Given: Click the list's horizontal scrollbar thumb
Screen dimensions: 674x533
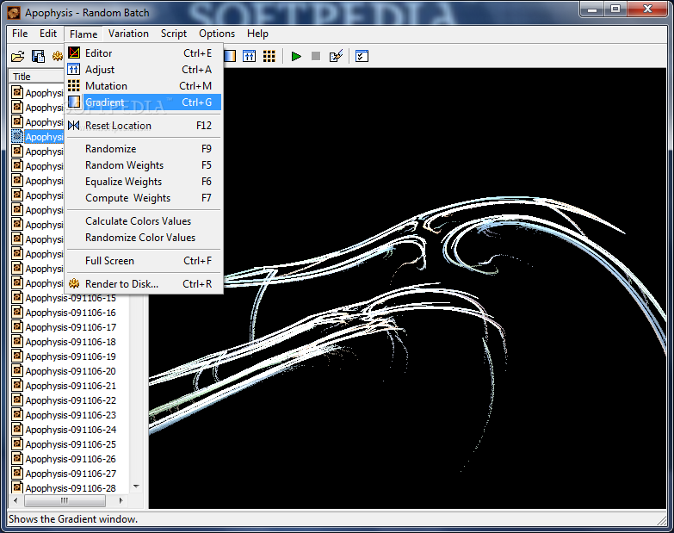Looking at the screenshot, I should click(65, 500).
